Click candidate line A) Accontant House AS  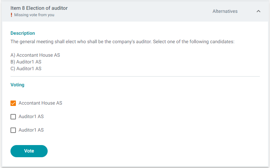click(35, 55)
